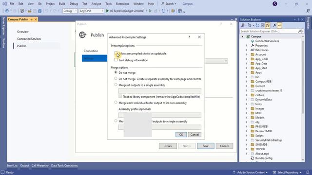Click Cancel in the Publish dialog
Viewport: 312px width, 175px height.
[x=224, y=146]
